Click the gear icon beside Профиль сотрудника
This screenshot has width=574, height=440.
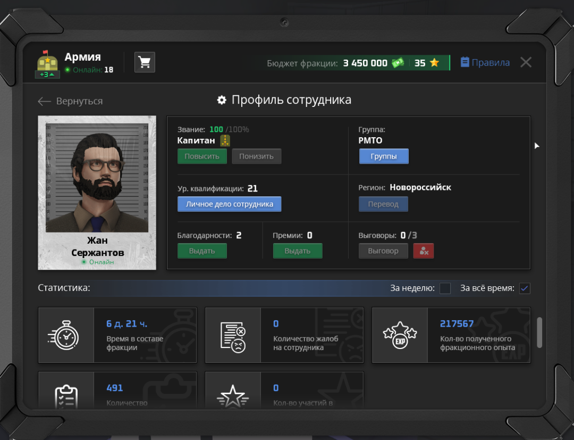coord(222,99)
